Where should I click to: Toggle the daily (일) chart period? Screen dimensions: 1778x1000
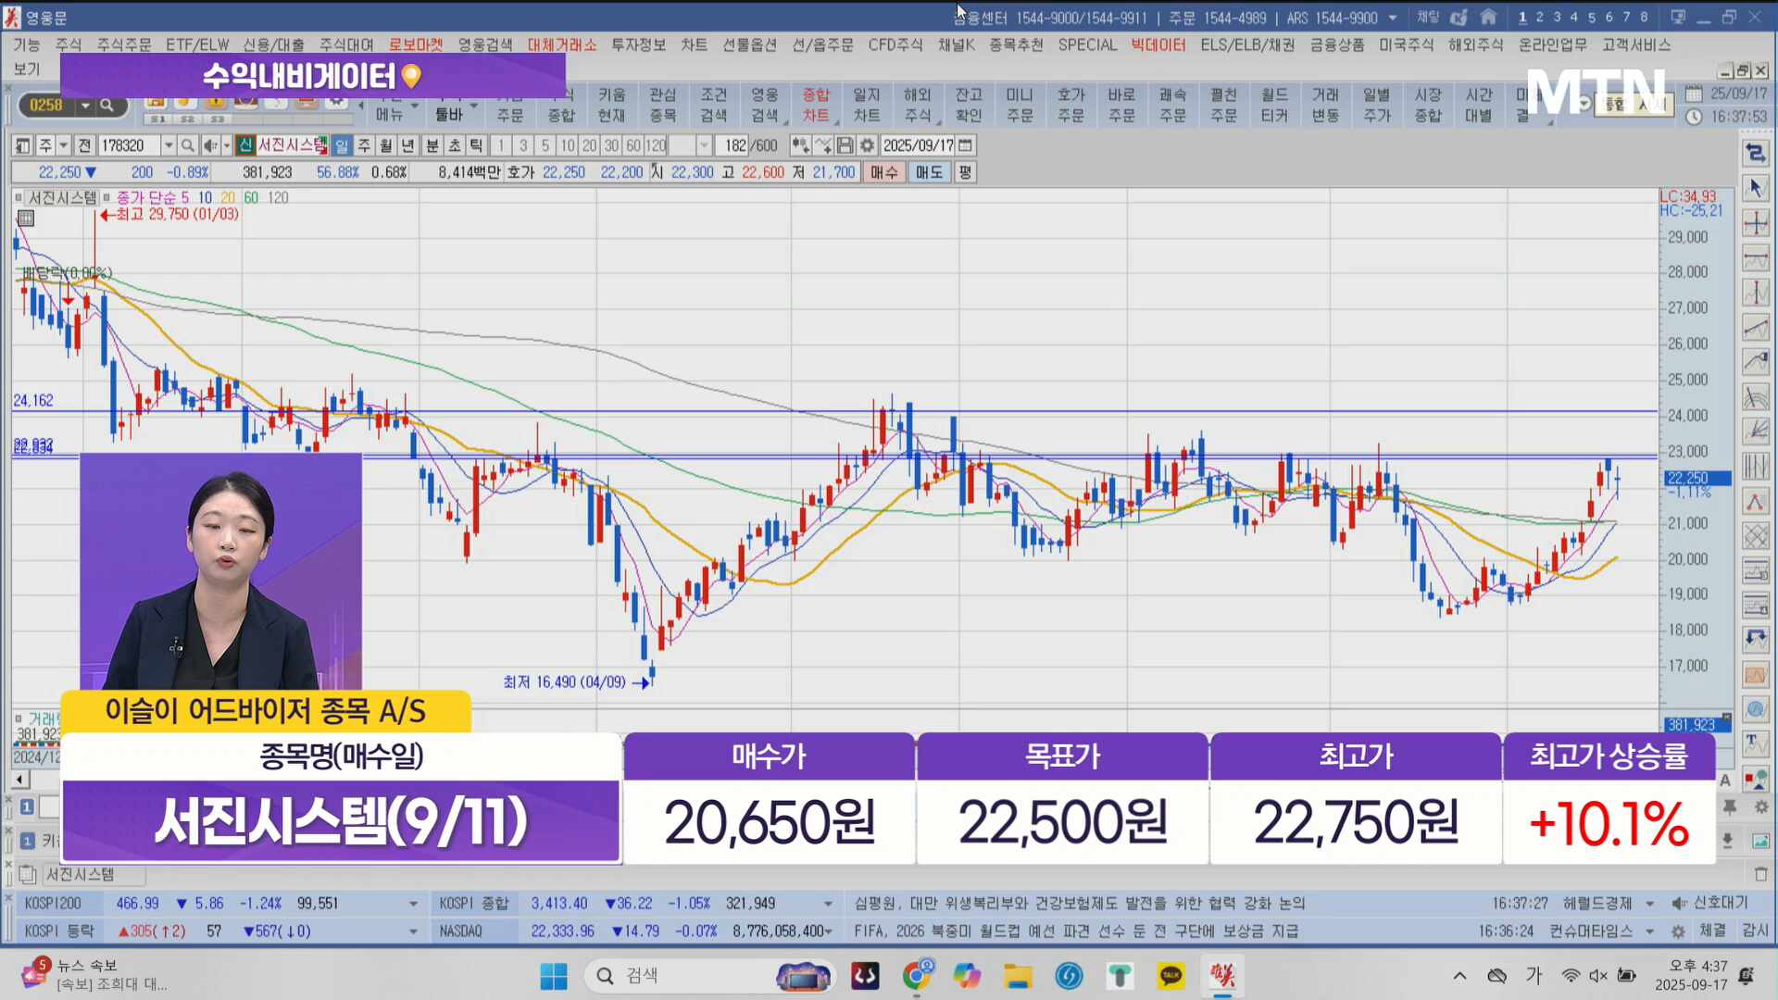tap(342, 145)
